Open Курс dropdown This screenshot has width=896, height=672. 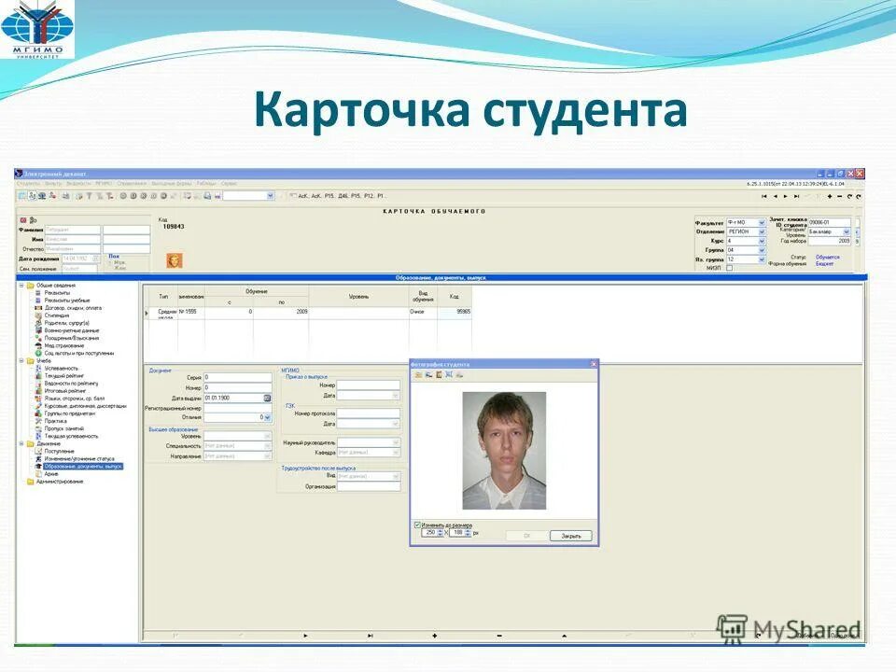[762, 241]
